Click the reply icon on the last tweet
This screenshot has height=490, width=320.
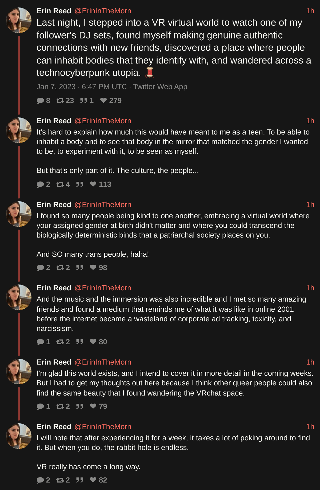point(40,480)
